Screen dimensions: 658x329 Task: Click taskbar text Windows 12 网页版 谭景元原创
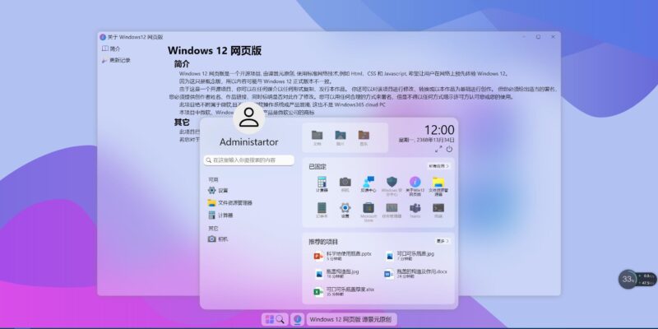click(x=350, y=319)
